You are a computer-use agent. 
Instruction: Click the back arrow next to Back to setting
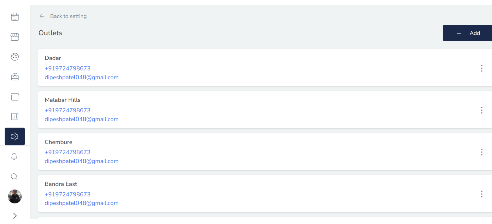42,16
